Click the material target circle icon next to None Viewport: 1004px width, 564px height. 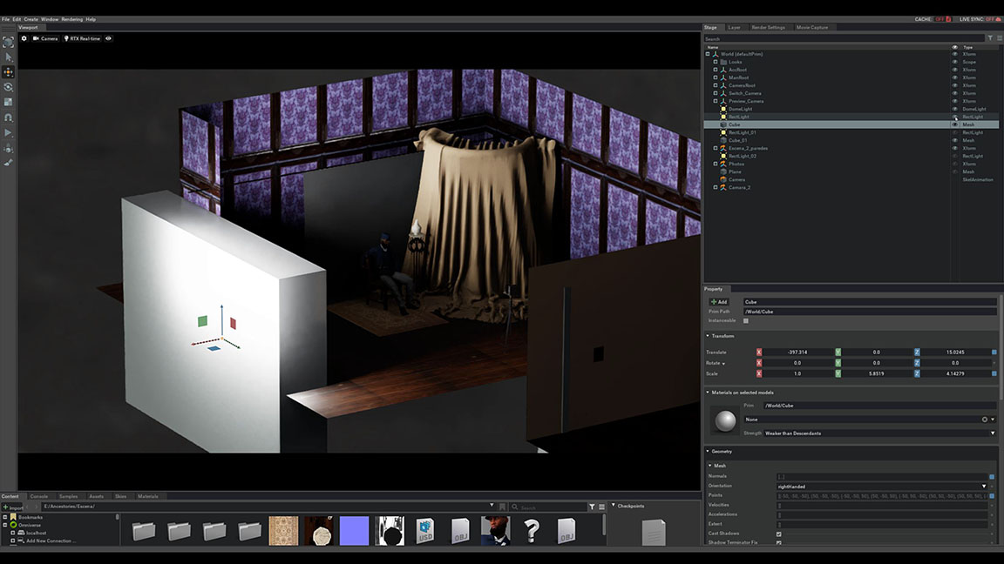985,420
